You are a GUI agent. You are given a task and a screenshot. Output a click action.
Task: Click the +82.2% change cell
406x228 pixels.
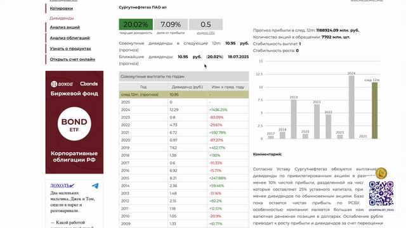coord(228,201)
